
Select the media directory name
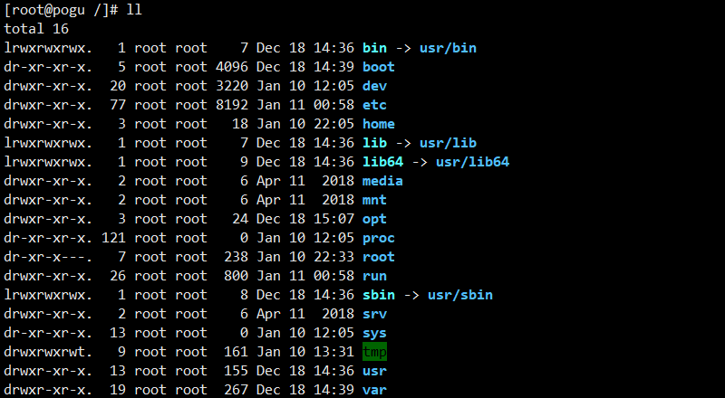coord(382,181)
